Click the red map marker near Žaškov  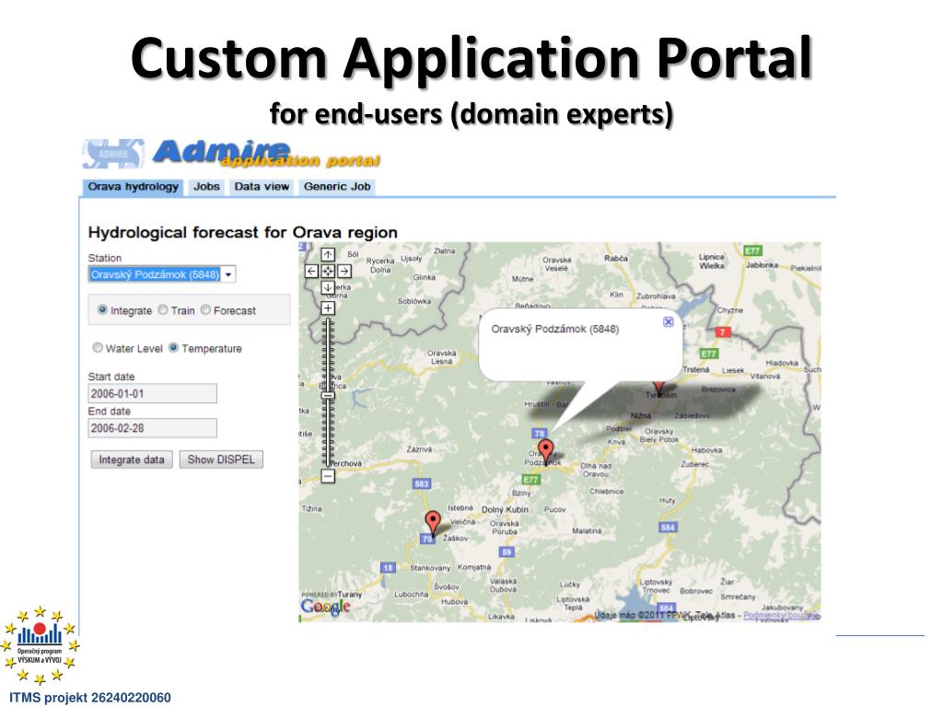pyautogui.click(x=433, y=523)
